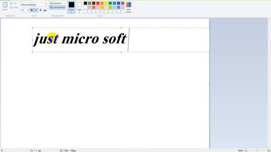Select Opaque background option
The width and height of the screenshot is (271, 152).
pos(55,3)
